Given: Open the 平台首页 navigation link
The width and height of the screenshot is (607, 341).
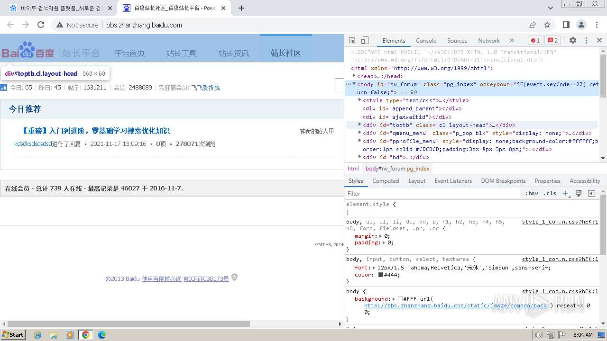Looking at the screenshot, I should pos(129,53).
